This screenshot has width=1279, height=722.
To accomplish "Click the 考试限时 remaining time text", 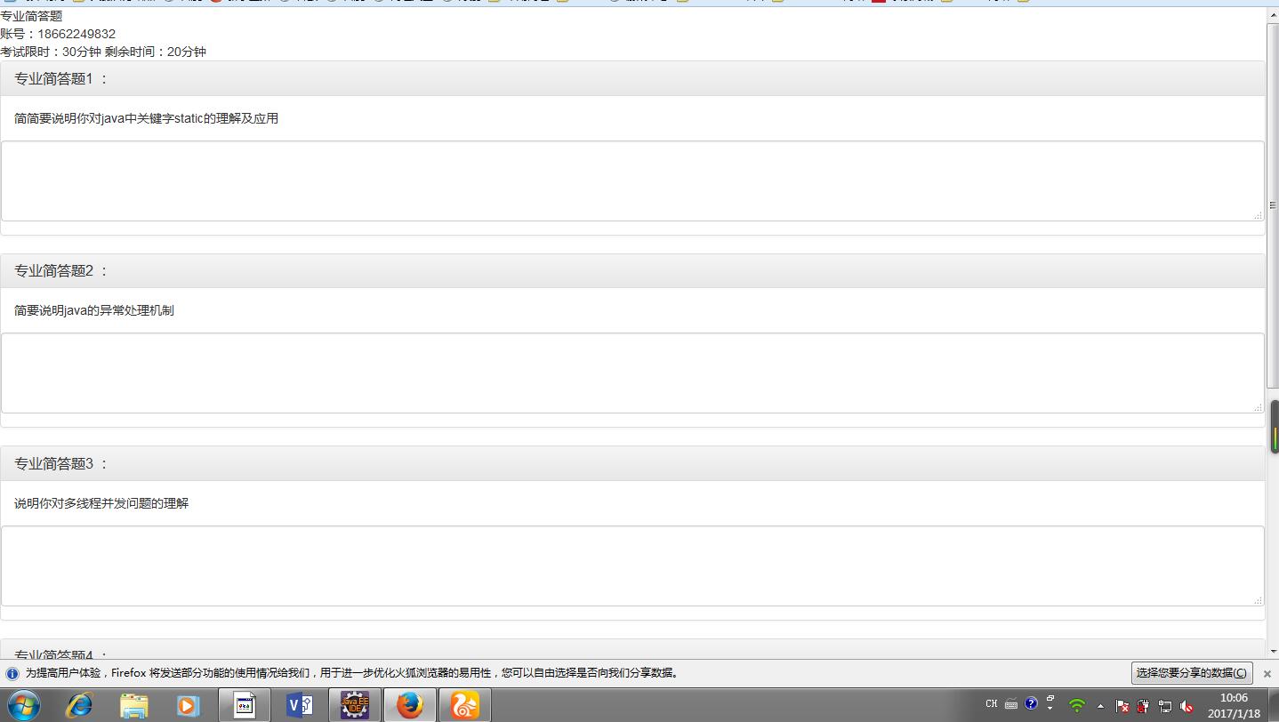I will pos(103,52).
